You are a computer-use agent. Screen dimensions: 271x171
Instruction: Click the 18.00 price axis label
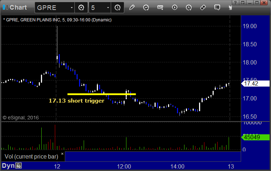[250, 62]
